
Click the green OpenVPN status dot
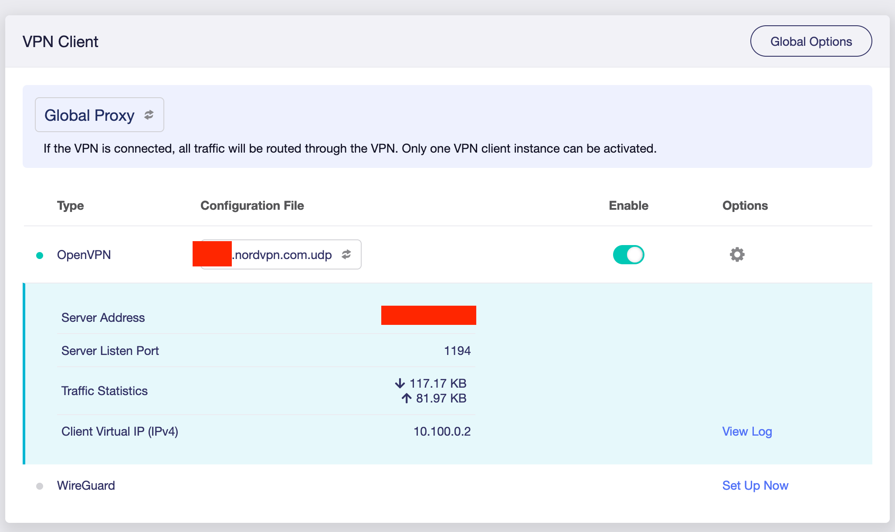click(40, 256)
